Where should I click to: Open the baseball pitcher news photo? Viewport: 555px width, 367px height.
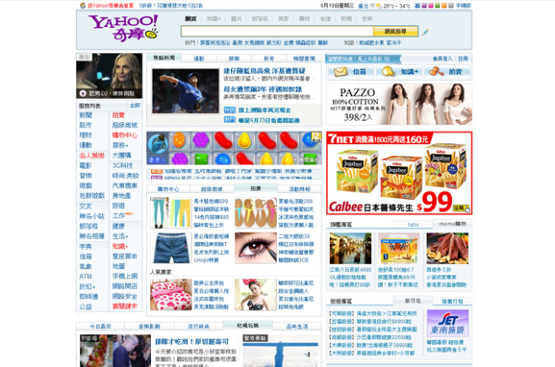click(186, 91)
